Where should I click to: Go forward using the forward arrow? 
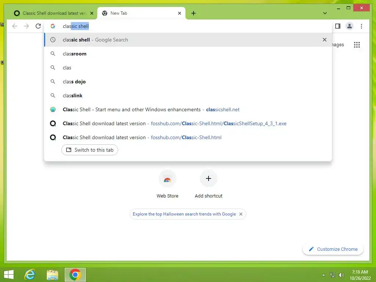[x=26, y=26]
